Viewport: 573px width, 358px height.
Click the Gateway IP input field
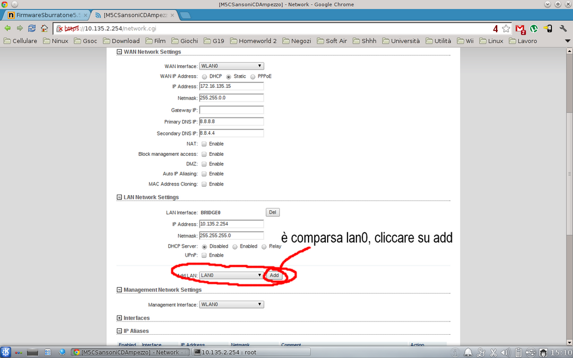[232, 110]
